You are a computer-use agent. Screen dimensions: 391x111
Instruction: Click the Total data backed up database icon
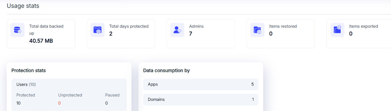tap(18, 30)
